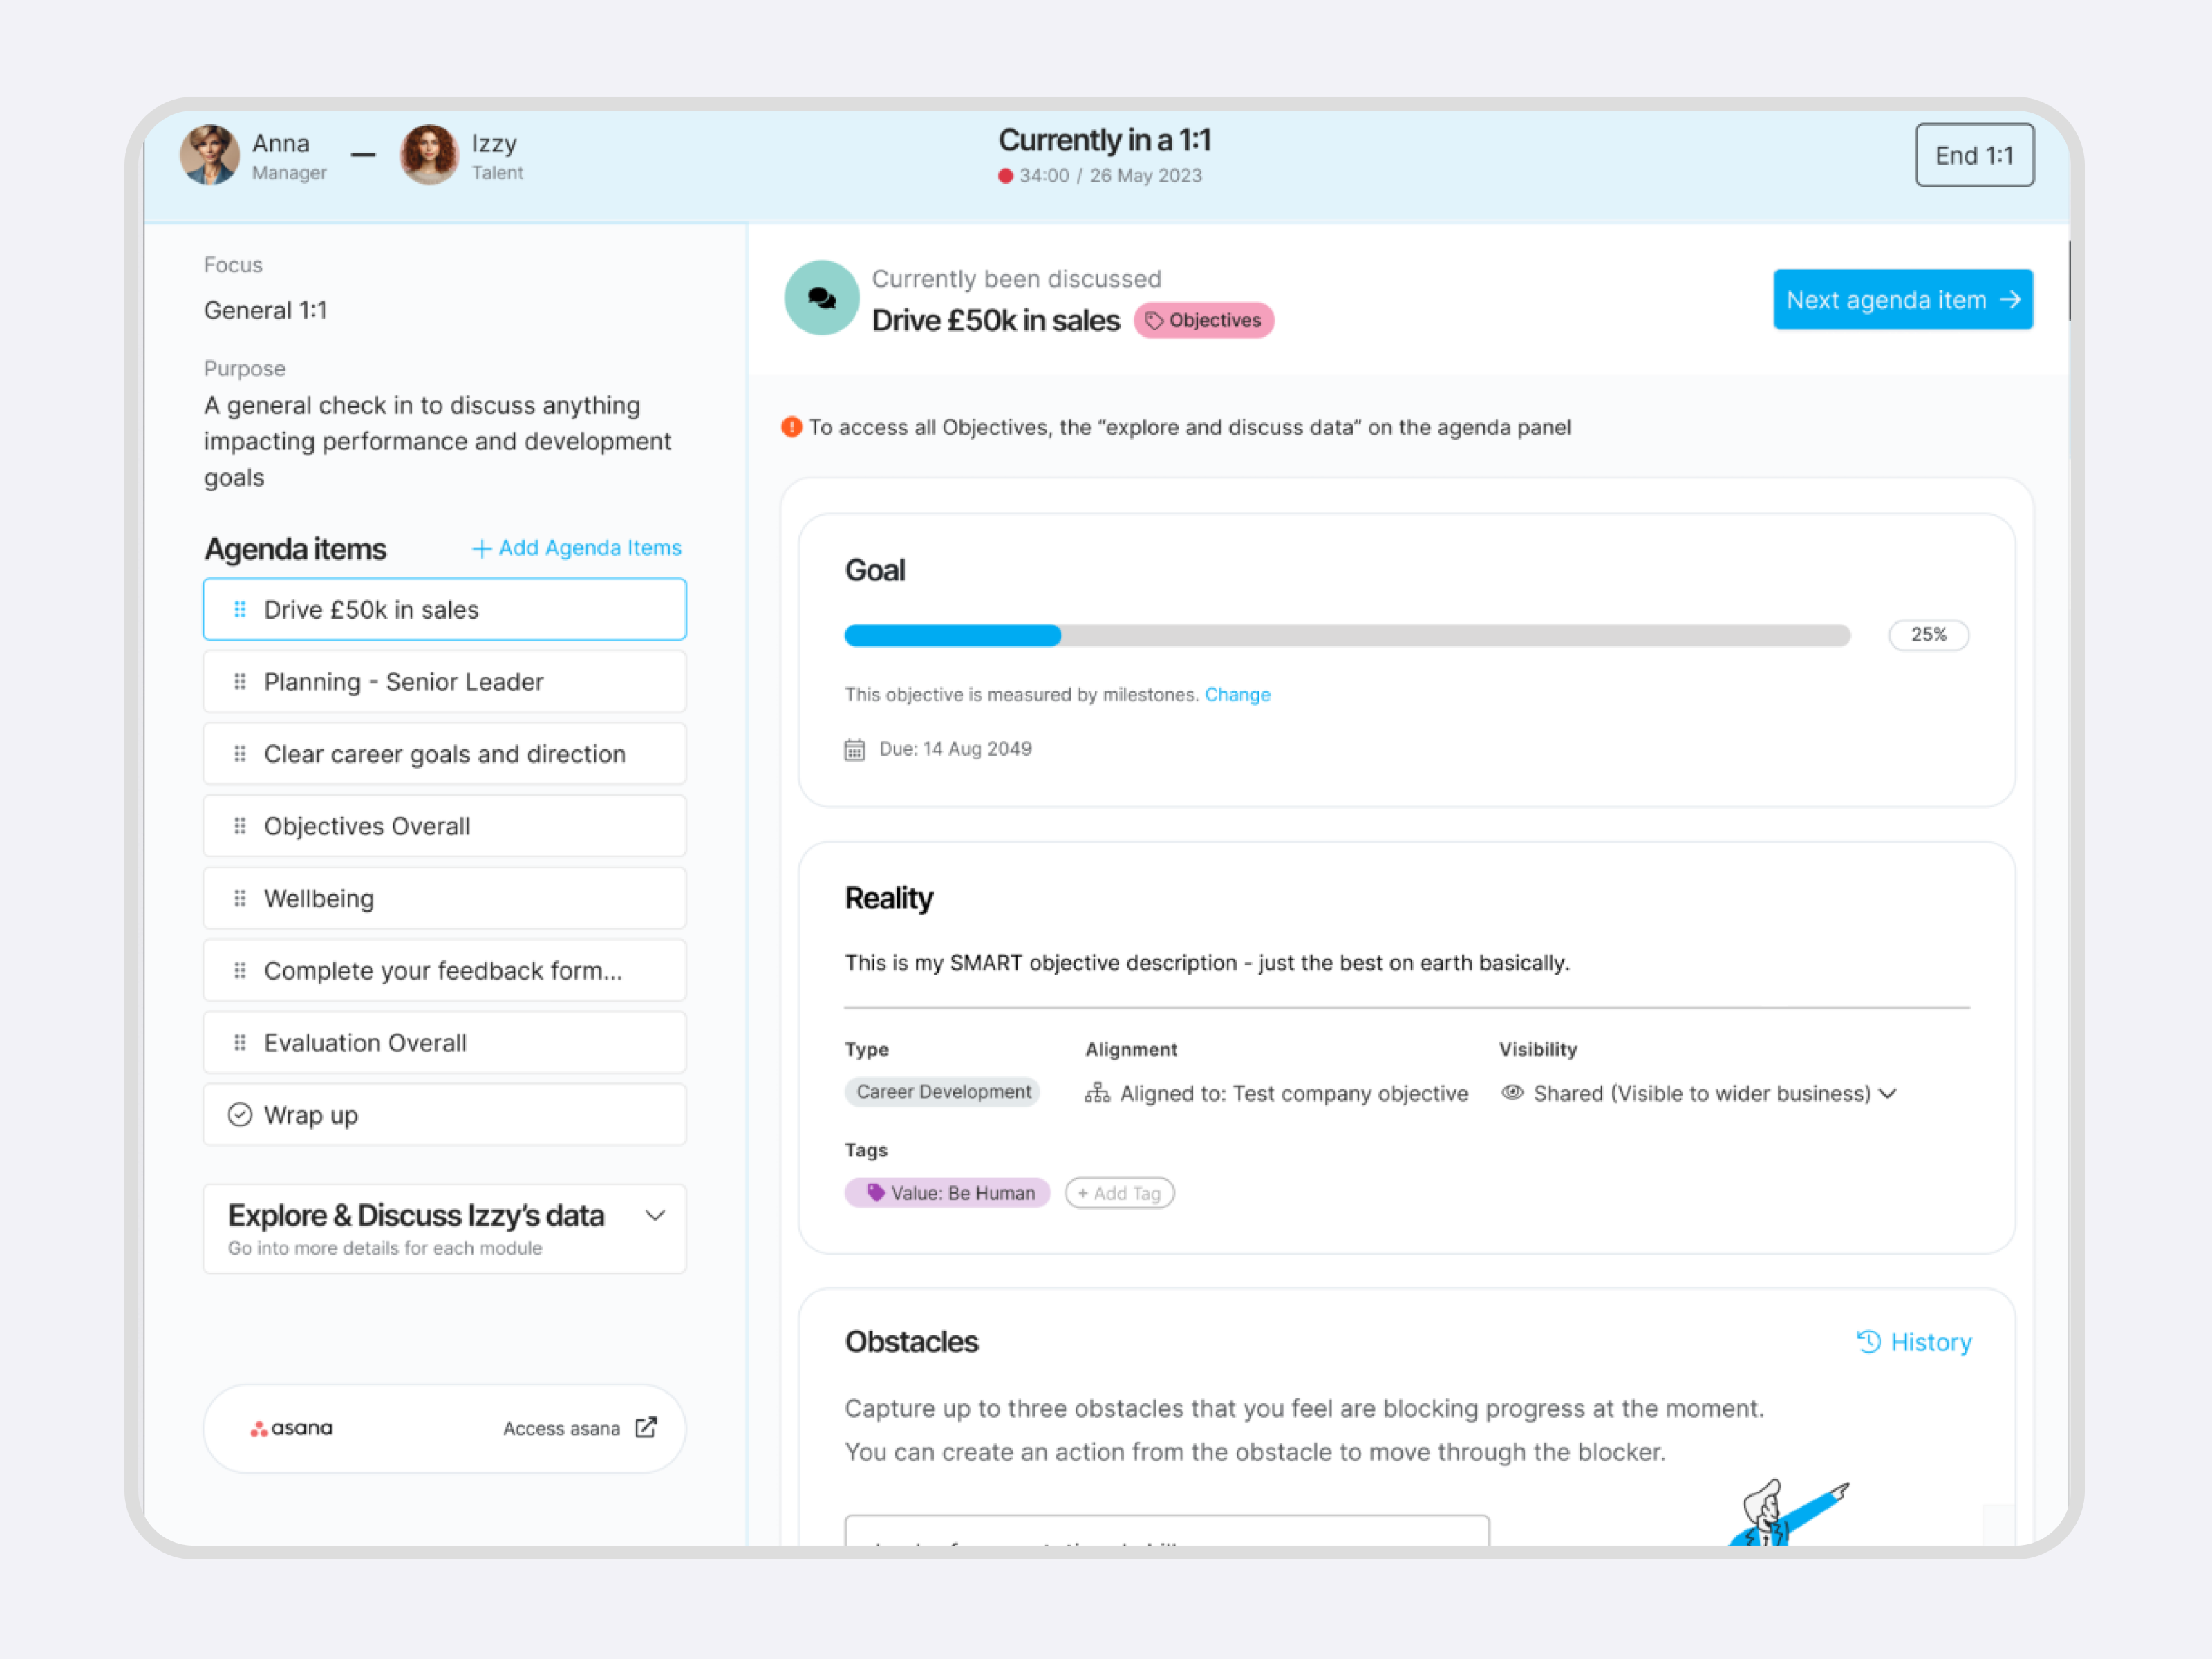2212x1659 pixels.
Task: Click the orange warning info icon
Action: (792, 427)
